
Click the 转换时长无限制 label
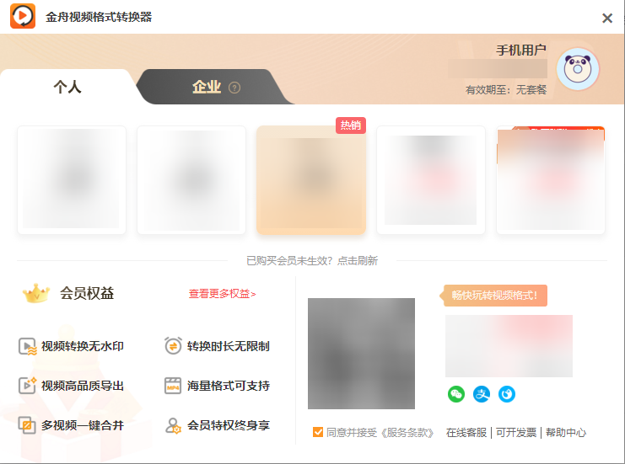[x=229, y=346]
